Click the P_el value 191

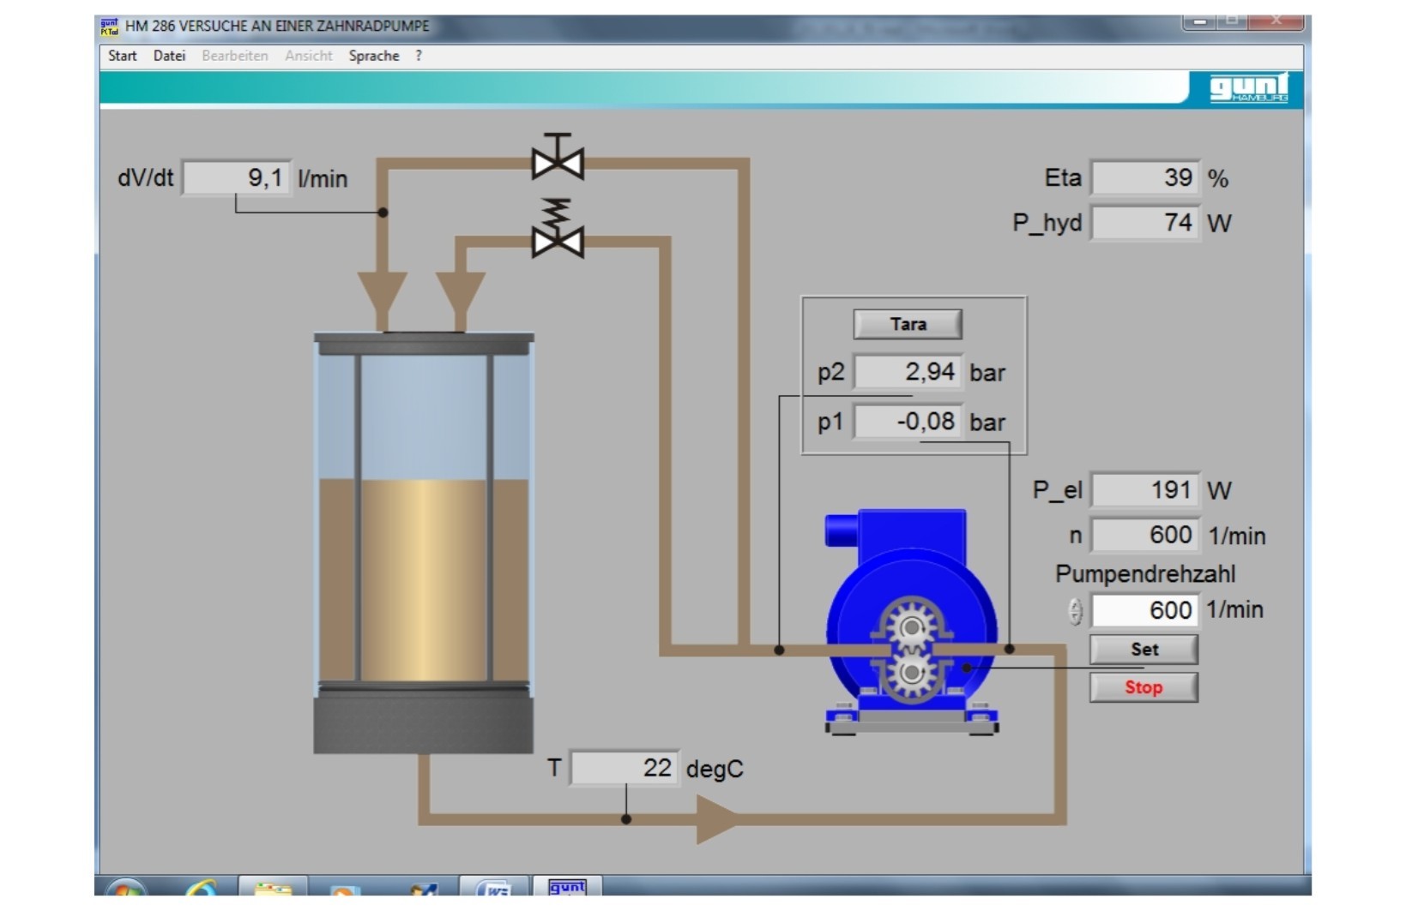1145,490
